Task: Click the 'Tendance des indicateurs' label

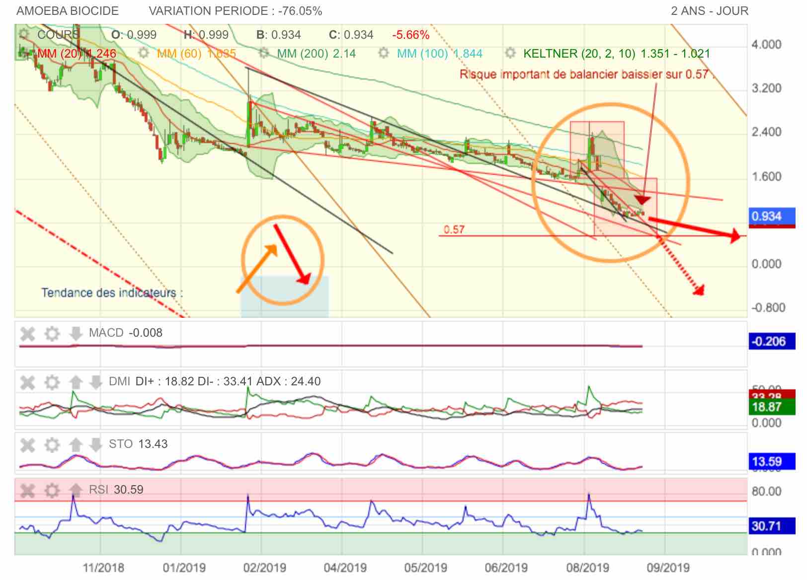Action: [112, 293]
